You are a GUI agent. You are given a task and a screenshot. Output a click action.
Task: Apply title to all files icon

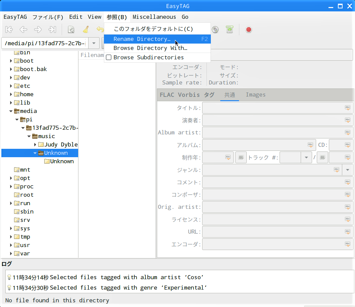click(x=348, y=108)
